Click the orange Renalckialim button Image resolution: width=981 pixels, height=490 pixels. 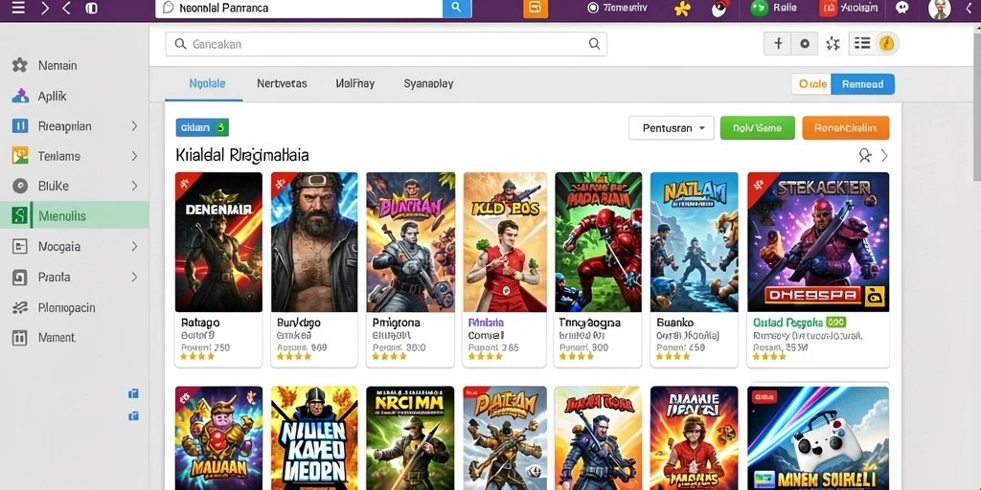click(846, 128)
